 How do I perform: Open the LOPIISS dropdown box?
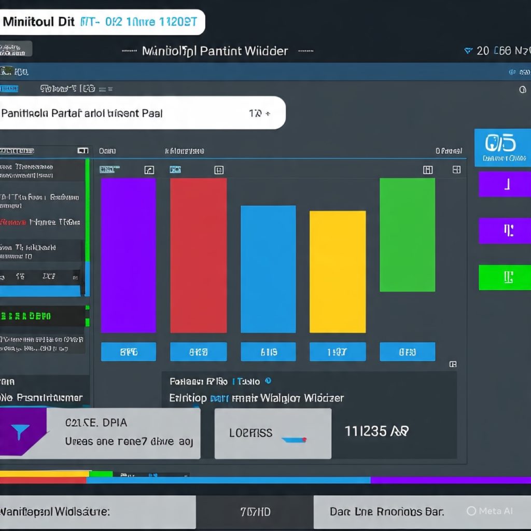tap(273, 434)
